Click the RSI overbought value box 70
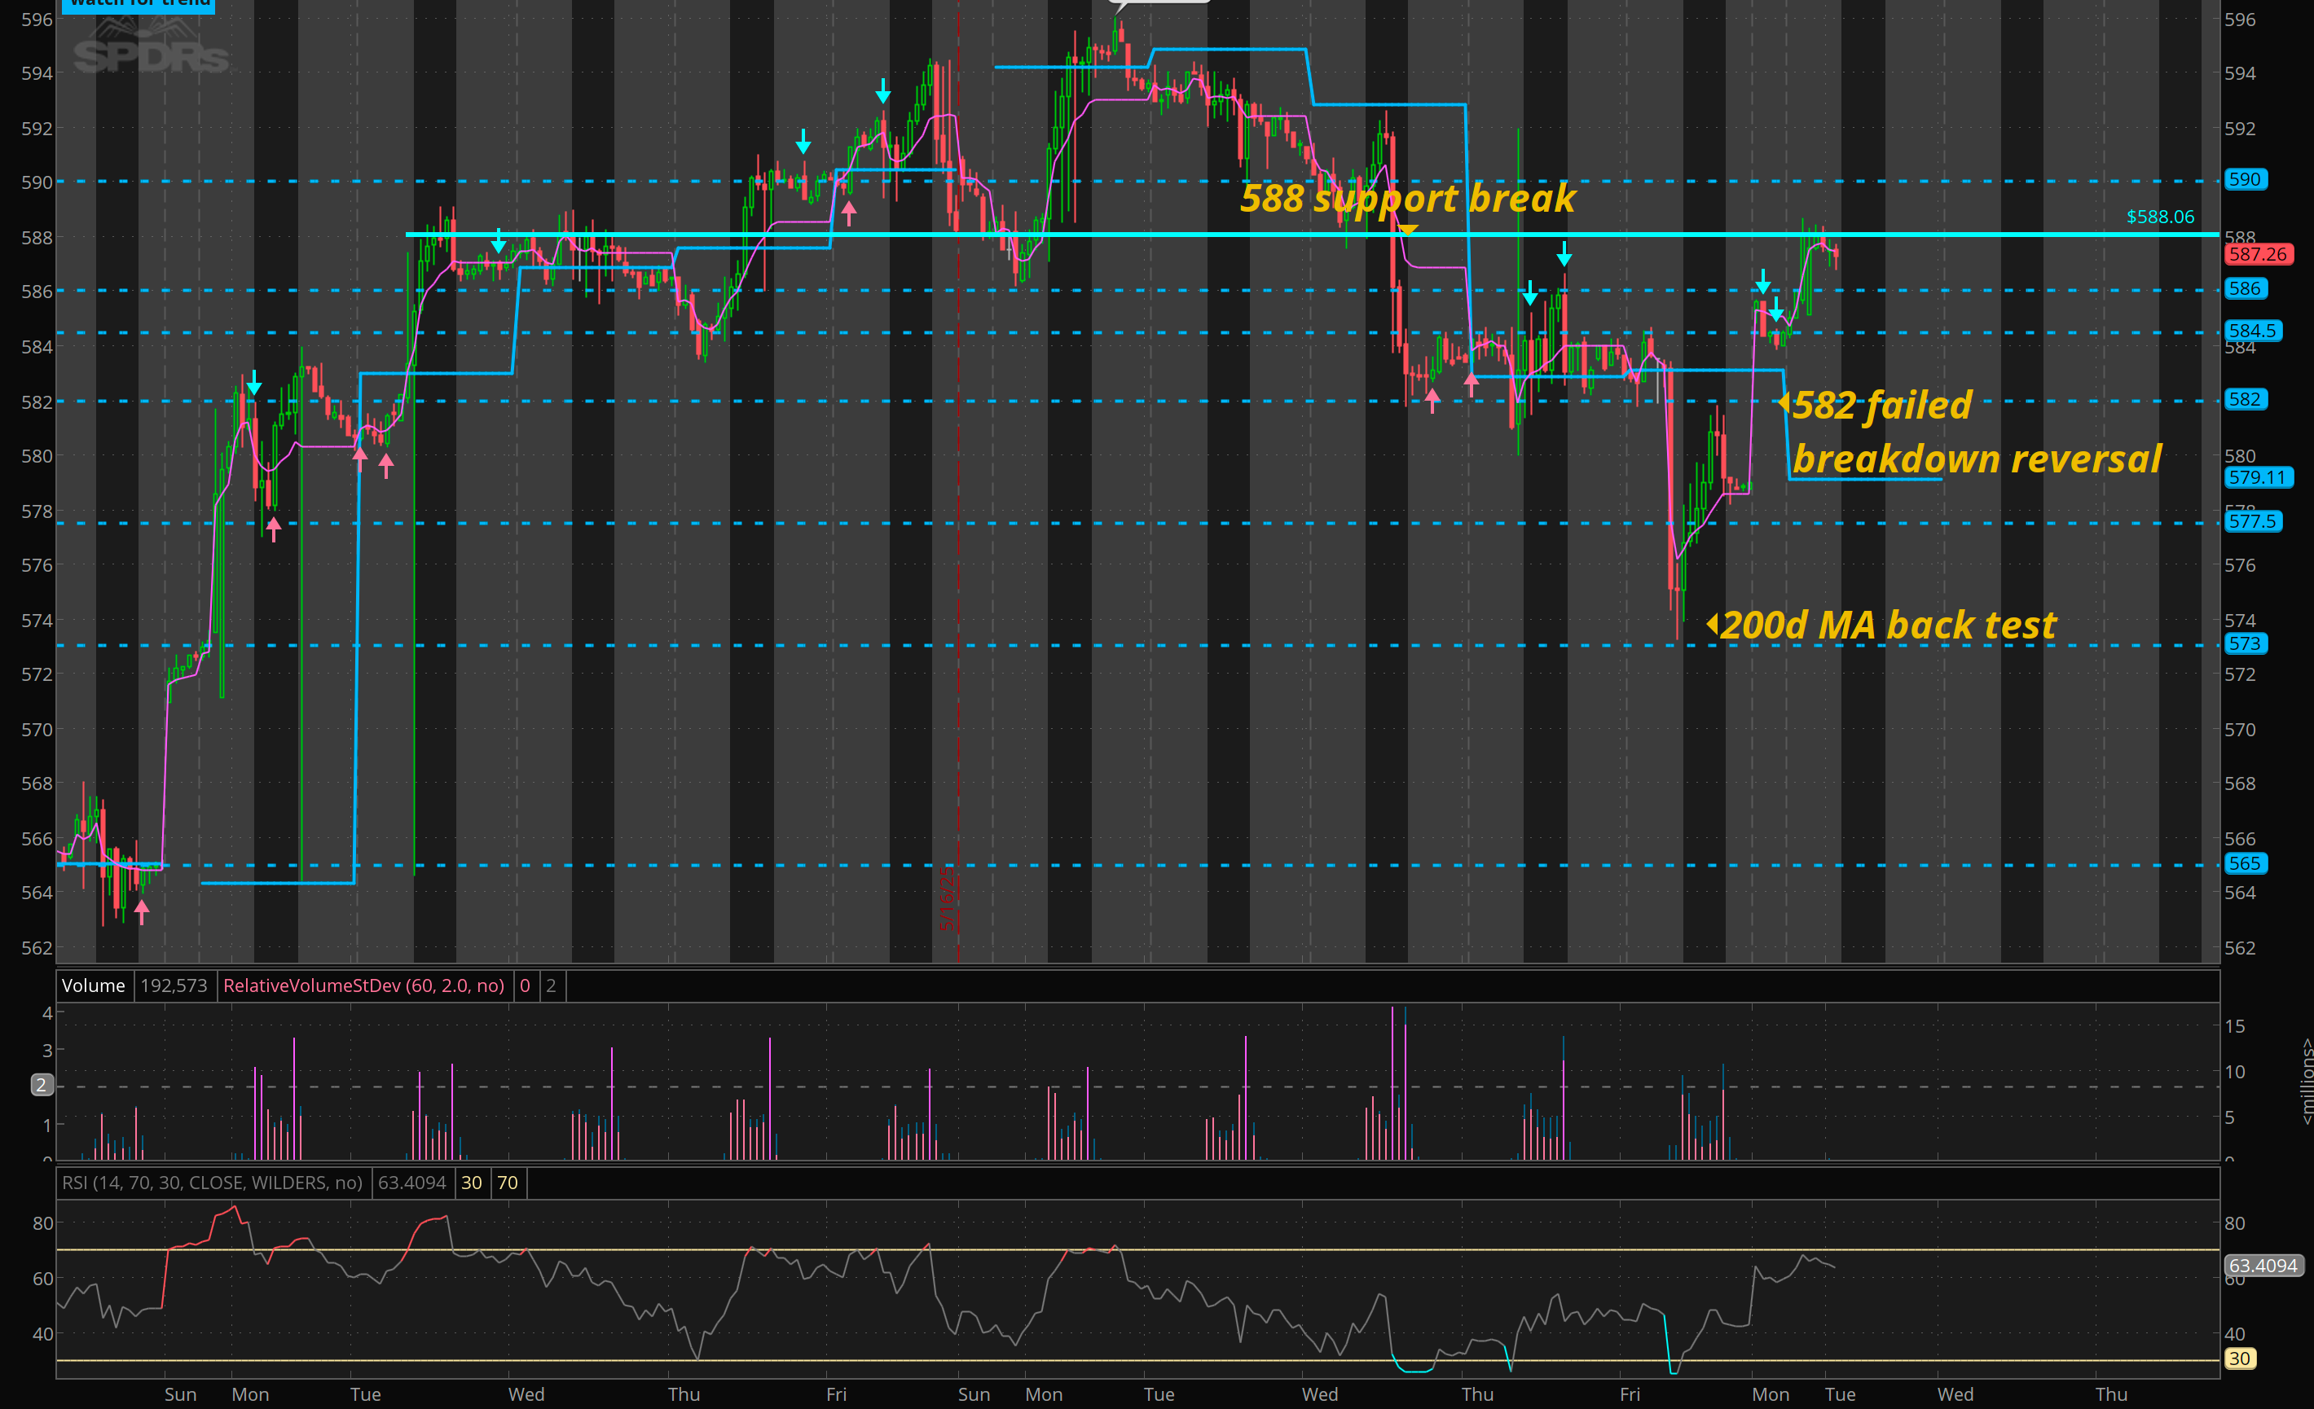Screen dimensions: 2314x1409 (507, 1183)
